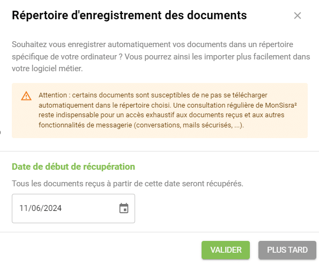319x265 pixels.
Task: Focus the 11/06/2024 date field
Action: (x=73, y=208)
